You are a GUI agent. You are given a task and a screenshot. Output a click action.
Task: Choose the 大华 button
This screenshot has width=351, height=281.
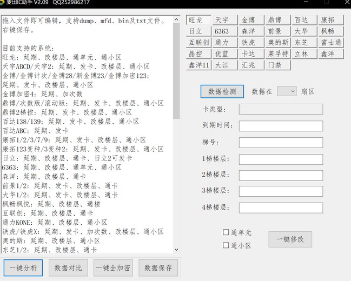[304, 31]
